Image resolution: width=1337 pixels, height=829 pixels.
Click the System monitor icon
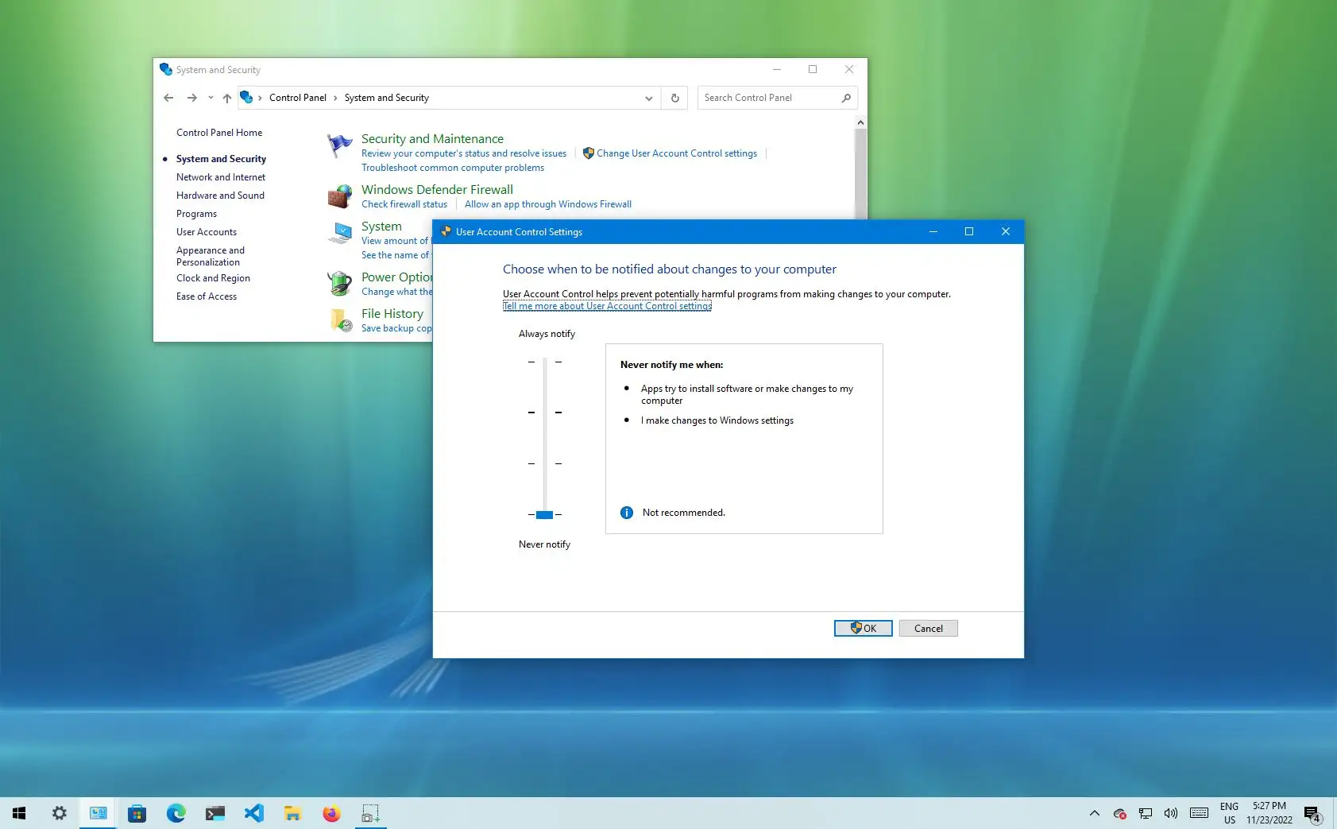click(x=340, y=232)
